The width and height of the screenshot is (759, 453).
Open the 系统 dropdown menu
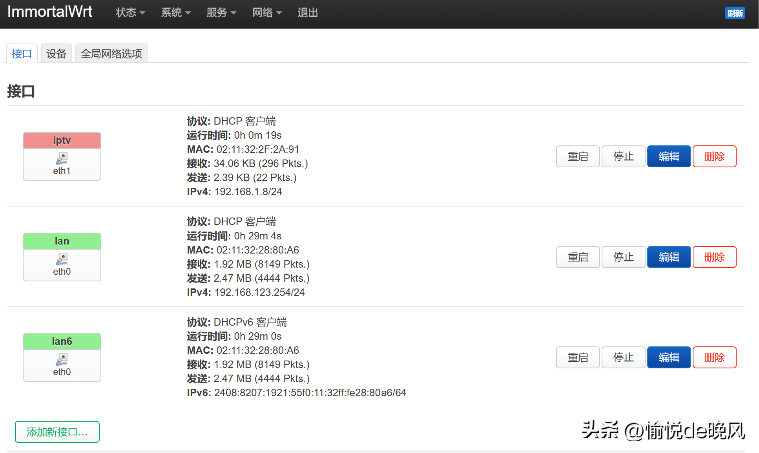pyautogui.click(x=176, y=13)
